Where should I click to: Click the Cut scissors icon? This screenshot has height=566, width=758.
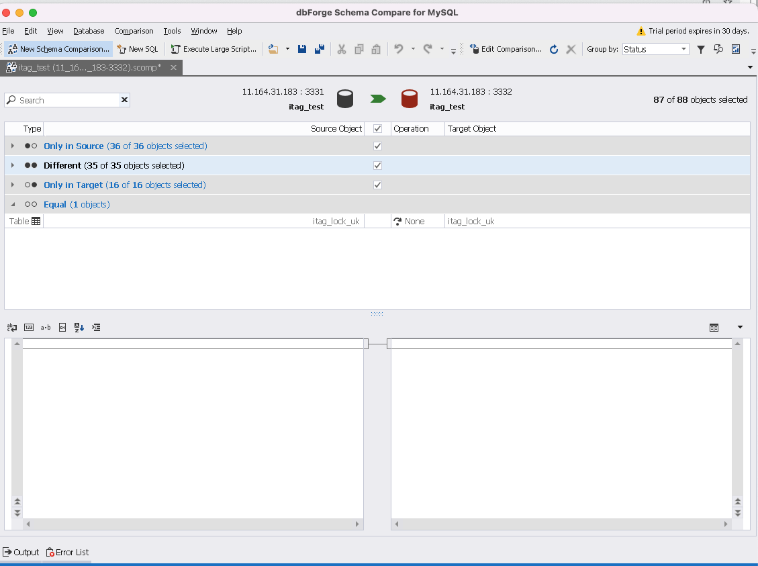[342, 49]
